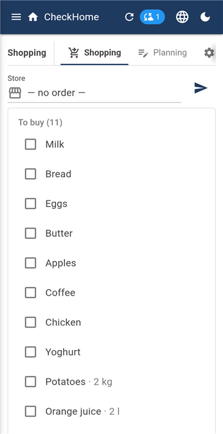Open the sync badge showing 1
Image resolution: width=223 pixels, height=434 pixels.
point(152,17)
